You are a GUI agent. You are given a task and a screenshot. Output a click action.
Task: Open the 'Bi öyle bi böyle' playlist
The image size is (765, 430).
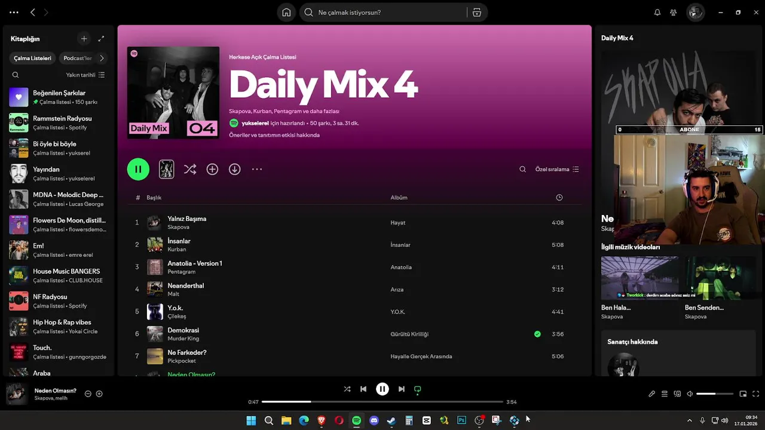58,148
